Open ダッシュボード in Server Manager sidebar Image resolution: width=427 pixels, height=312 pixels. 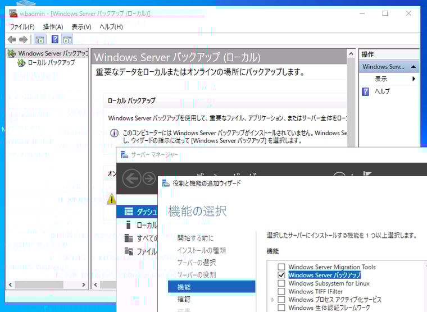137,212
